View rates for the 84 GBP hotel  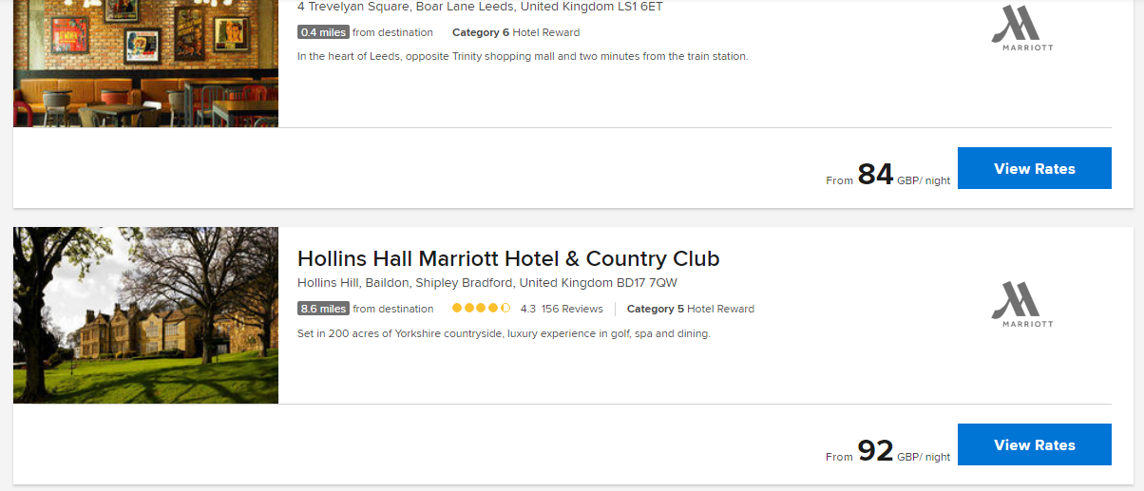click(x=1034, y=168)
